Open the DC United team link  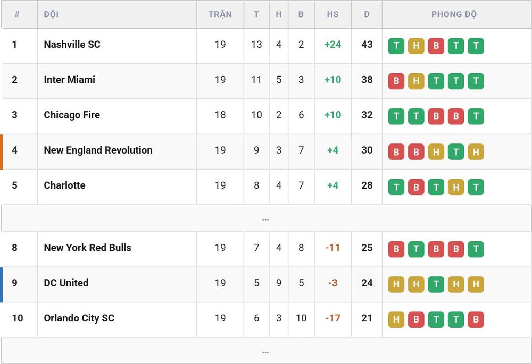(x=66, y=283)
